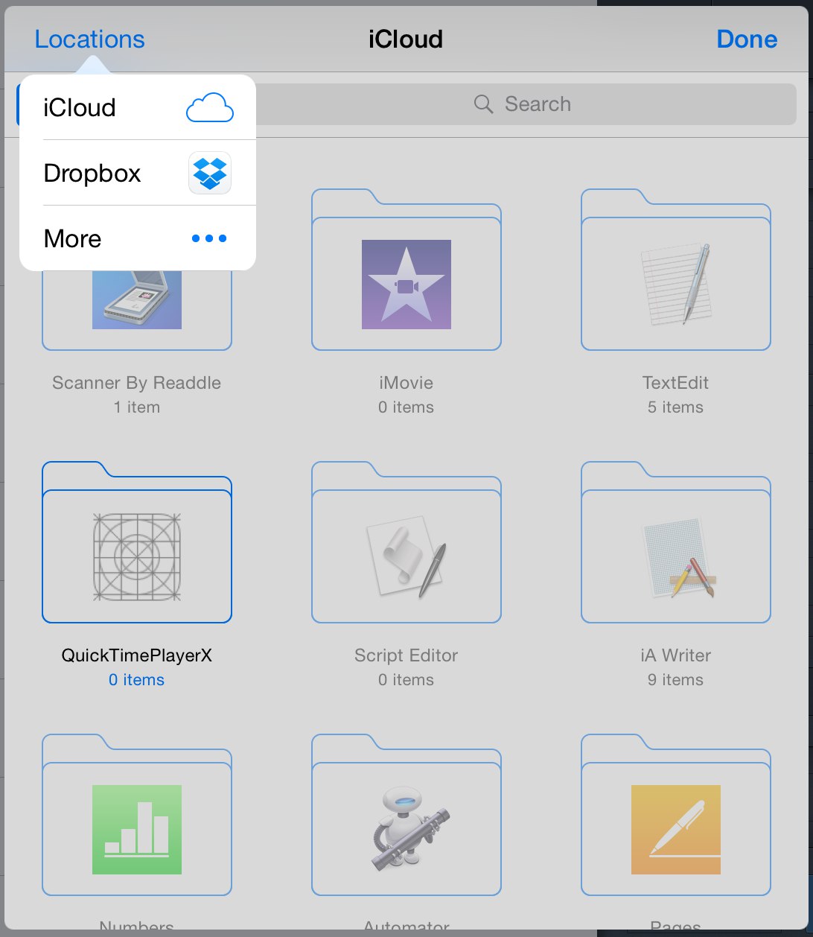Click the Dropbox logo icon
This screenshot has width=813, height=937.
209,173
